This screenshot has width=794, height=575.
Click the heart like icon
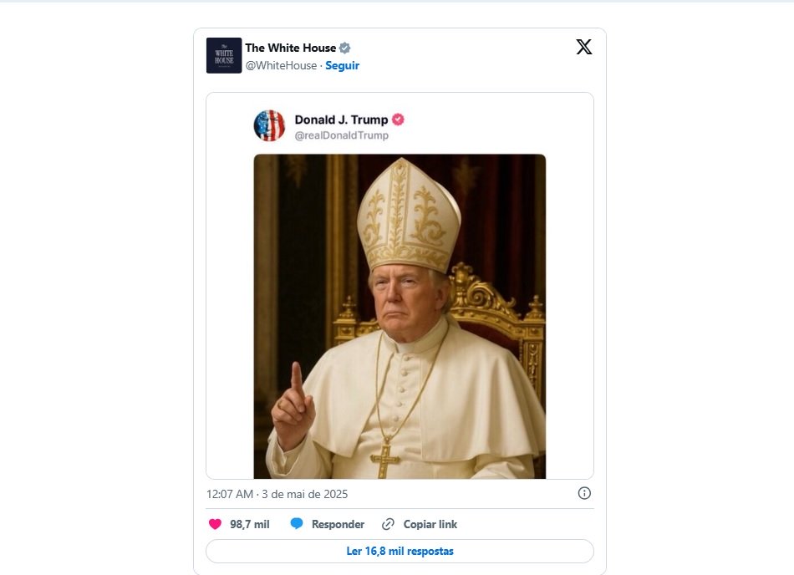215,524
